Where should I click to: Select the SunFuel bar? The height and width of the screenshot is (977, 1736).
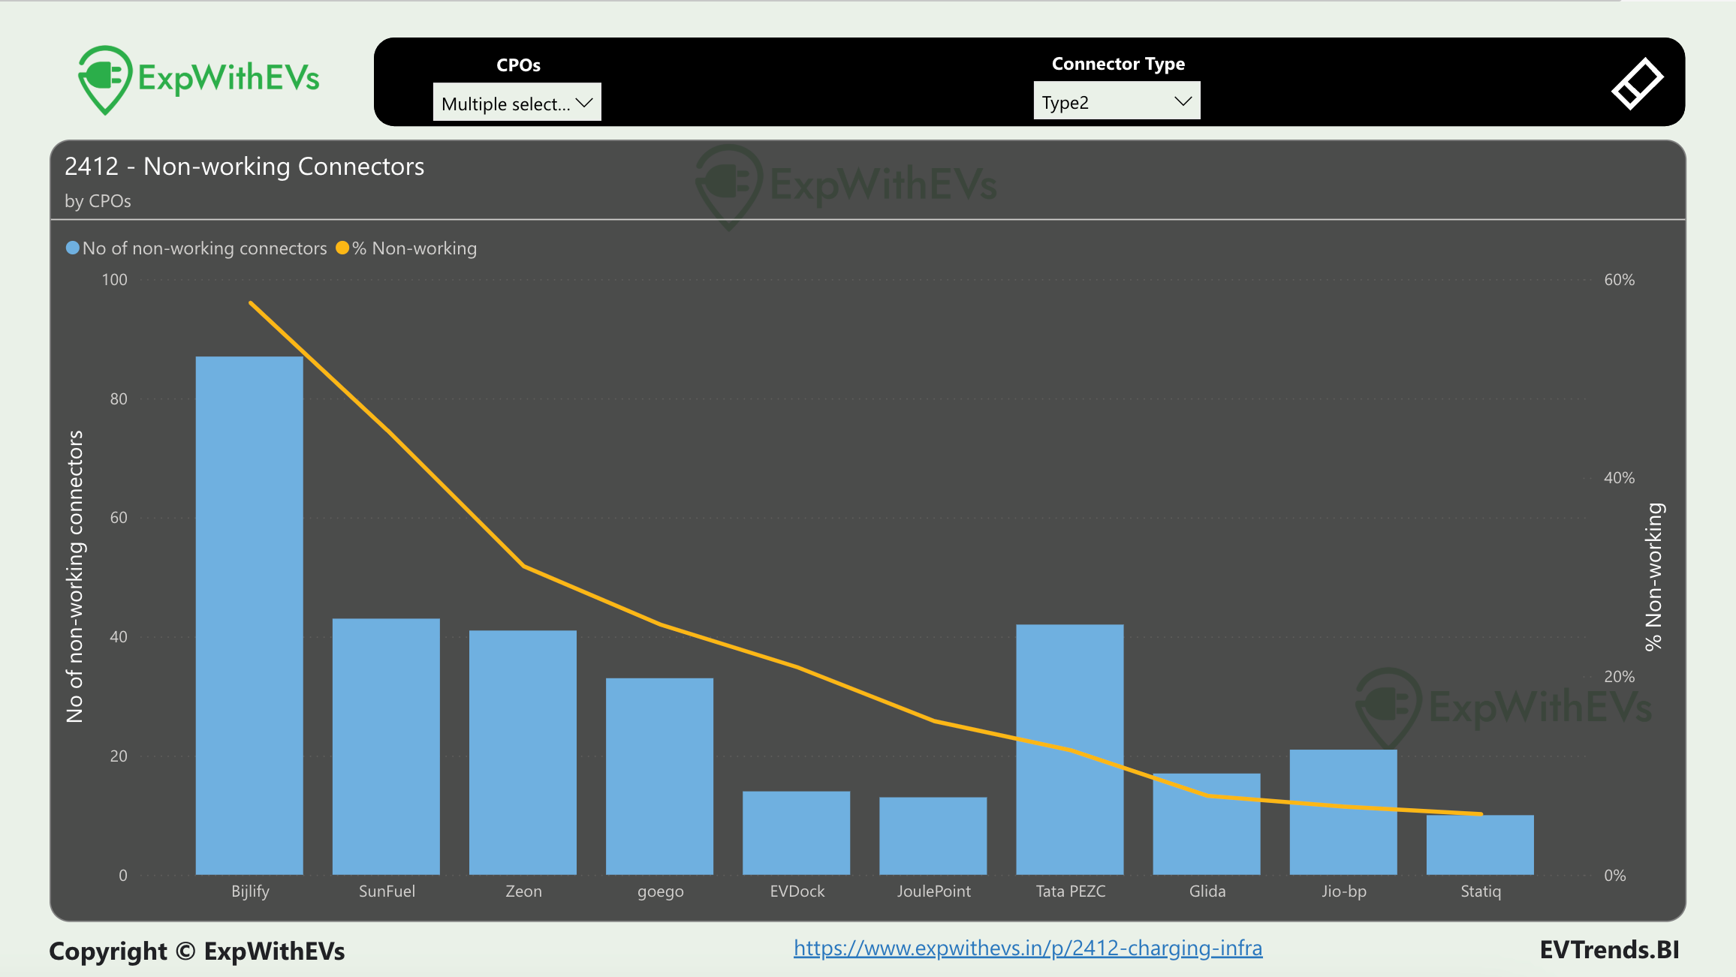pos(386,747)
